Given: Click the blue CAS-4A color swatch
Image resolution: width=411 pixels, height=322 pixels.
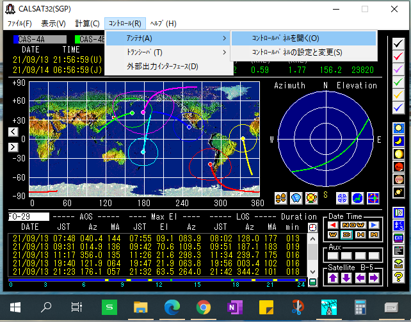Looking at the screenshot, I should 16,40.
